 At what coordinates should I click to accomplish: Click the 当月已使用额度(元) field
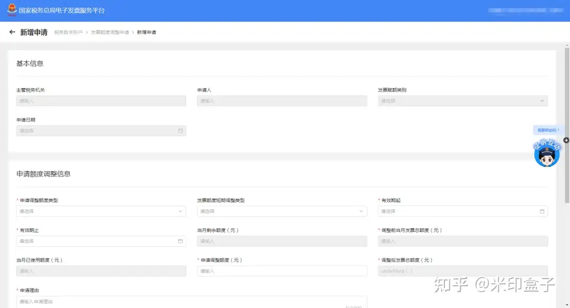coord(101,271)
